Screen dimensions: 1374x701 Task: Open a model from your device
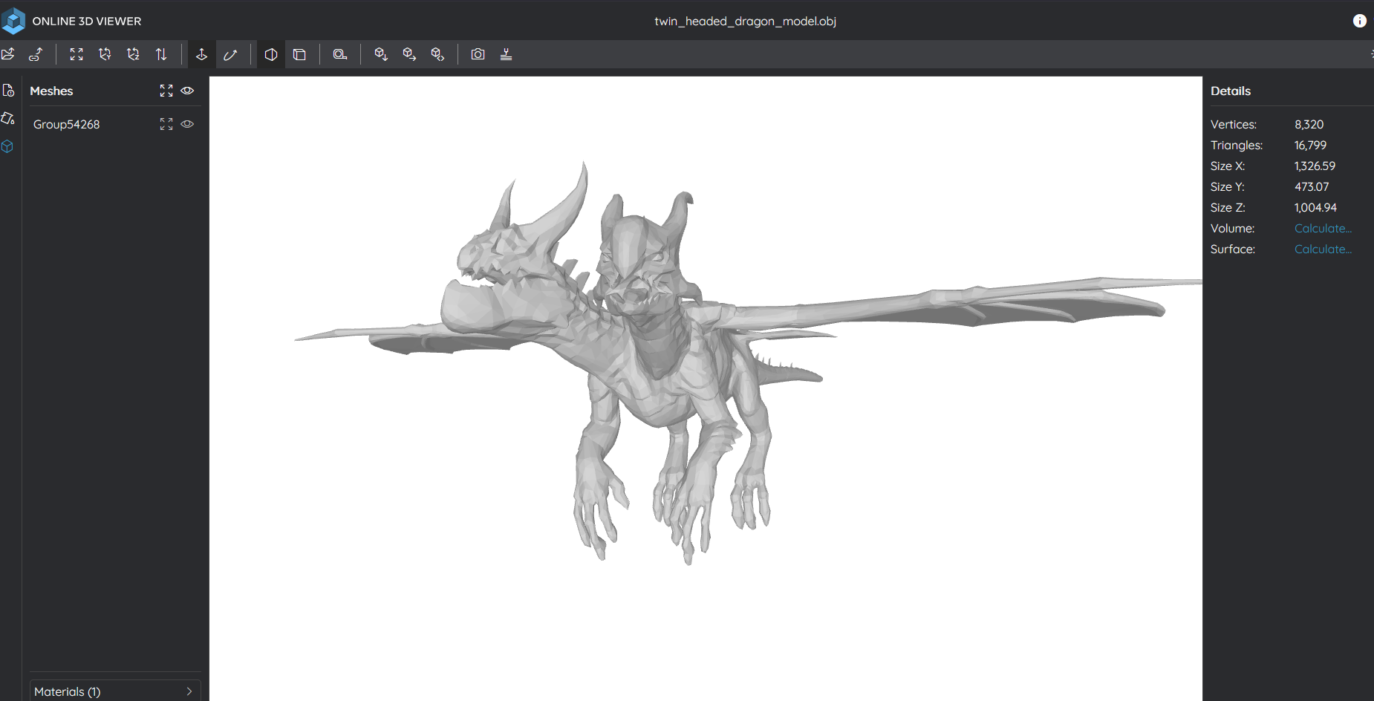point(8,54)
